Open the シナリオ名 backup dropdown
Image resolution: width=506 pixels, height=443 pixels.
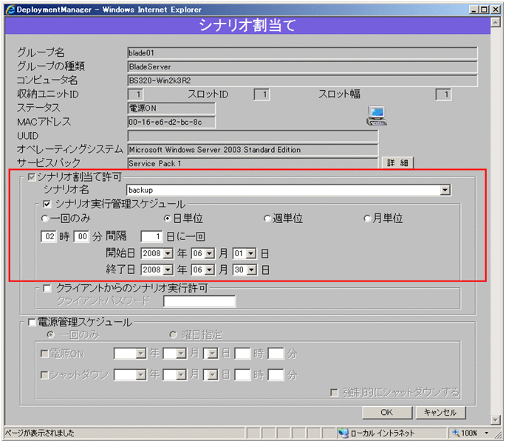(445, 190)
